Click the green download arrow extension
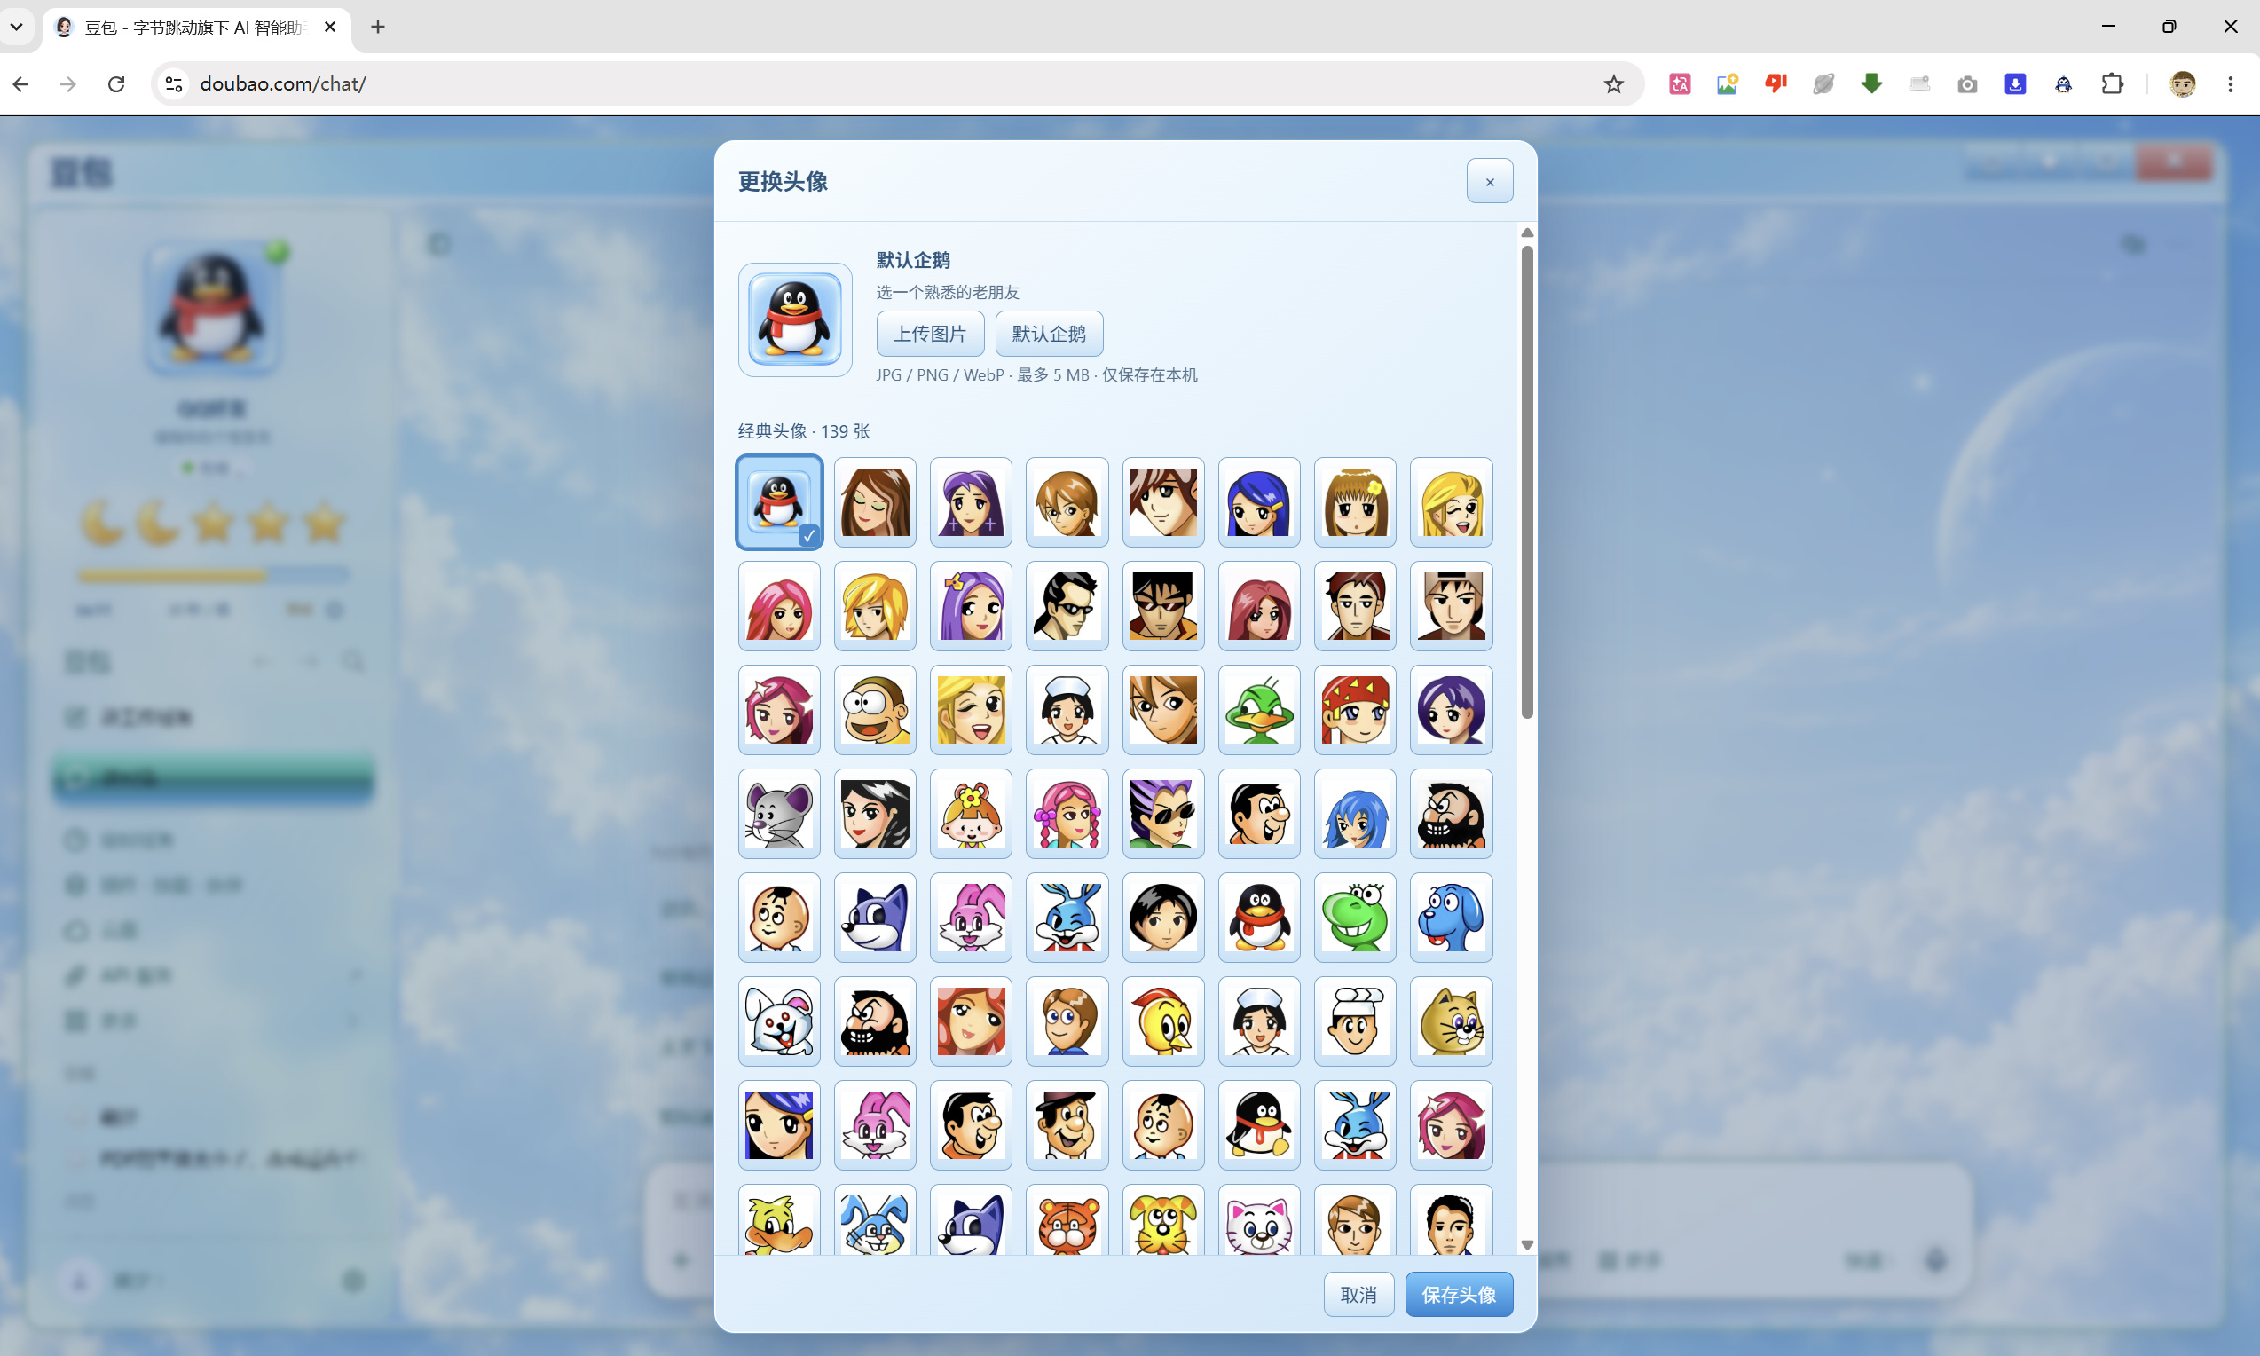The width and height of the screenshot is (2260, 1356). [1870, 84]
